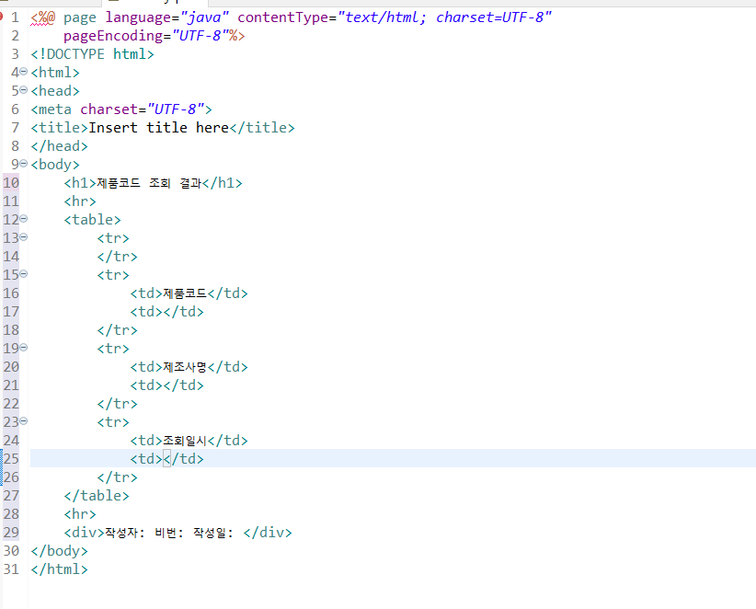
Task: Click line number 25 in the gutter
Action: point(11,458)
